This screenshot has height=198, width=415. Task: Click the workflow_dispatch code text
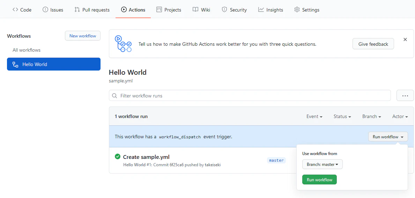coord(180,137)
